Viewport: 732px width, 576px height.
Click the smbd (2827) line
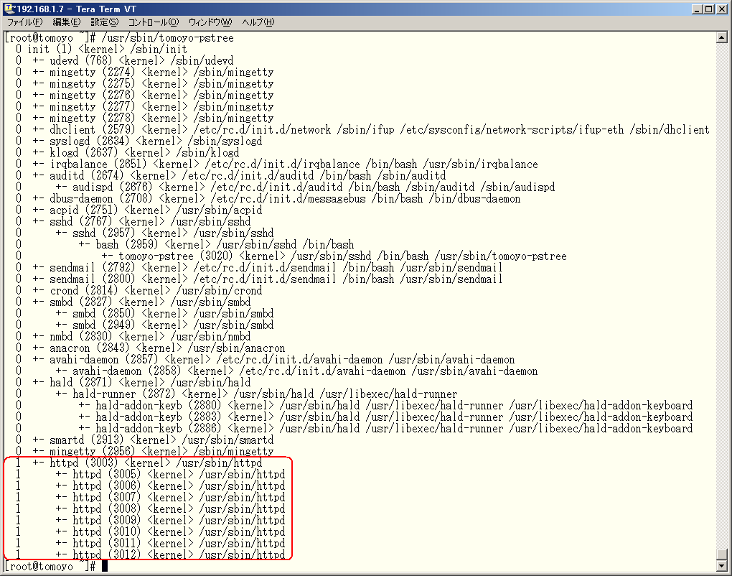tap(133, 302)
